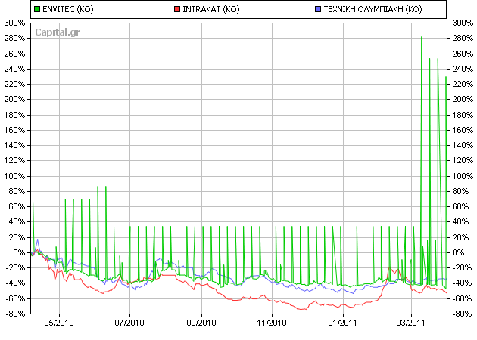Click the left axis -80% label
This screenshot has height=340, width=477.
click(14, 314)
